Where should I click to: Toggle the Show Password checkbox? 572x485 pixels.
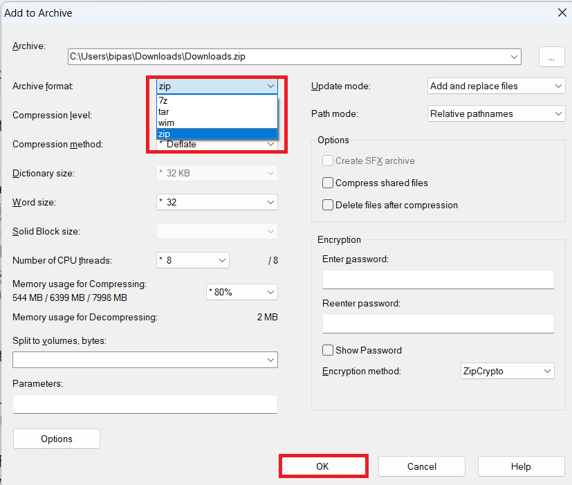pos(328,350)
